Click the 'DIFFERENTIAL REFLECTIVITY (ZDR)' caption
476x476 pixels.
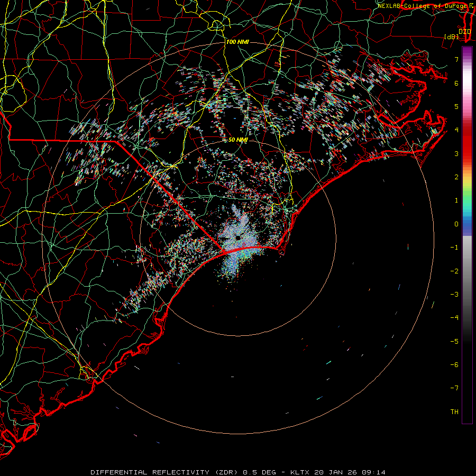coord(166,472)
